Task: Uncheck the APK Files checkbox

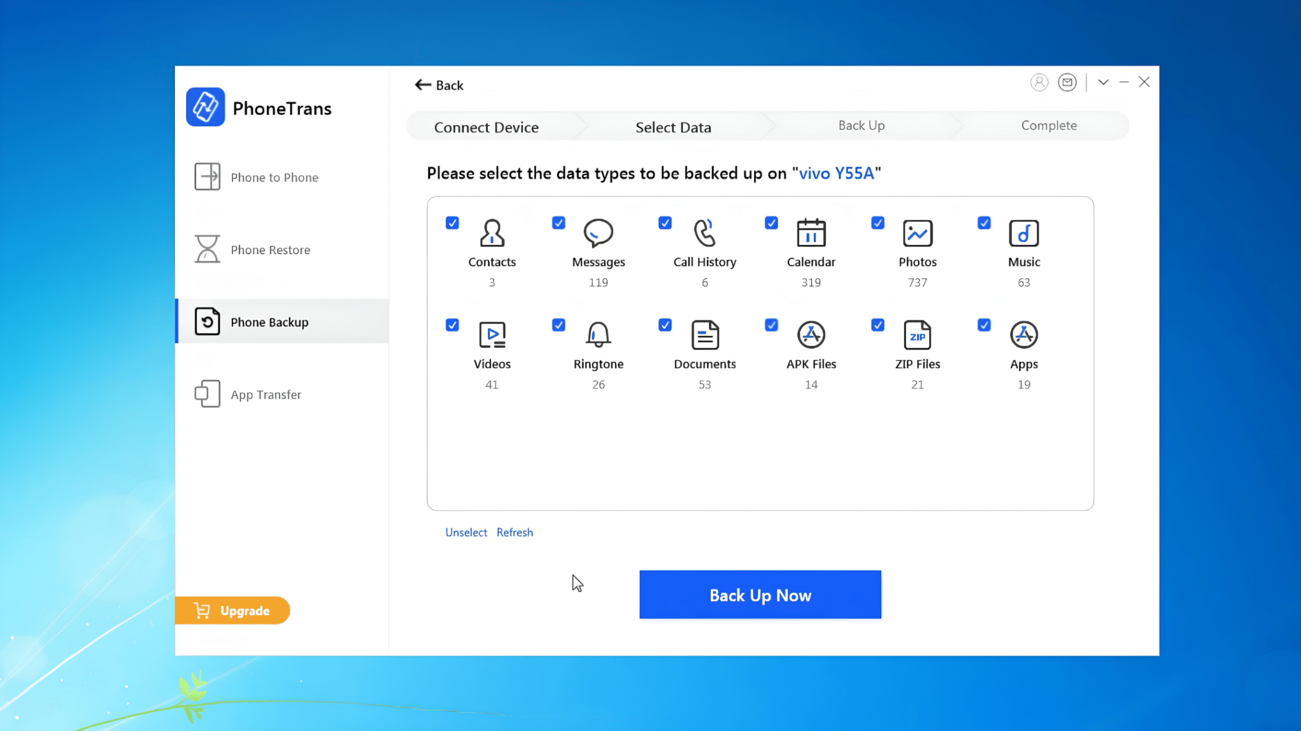Action: (771, 325)
